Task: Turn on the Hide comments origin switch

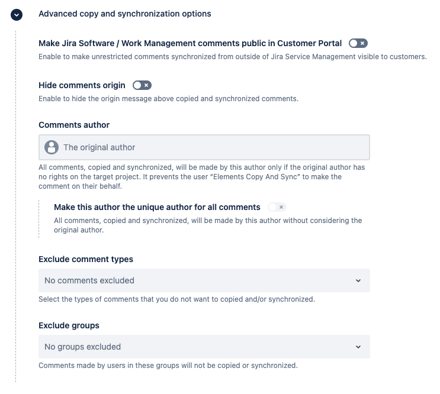Action: click(x=142, y=85)
